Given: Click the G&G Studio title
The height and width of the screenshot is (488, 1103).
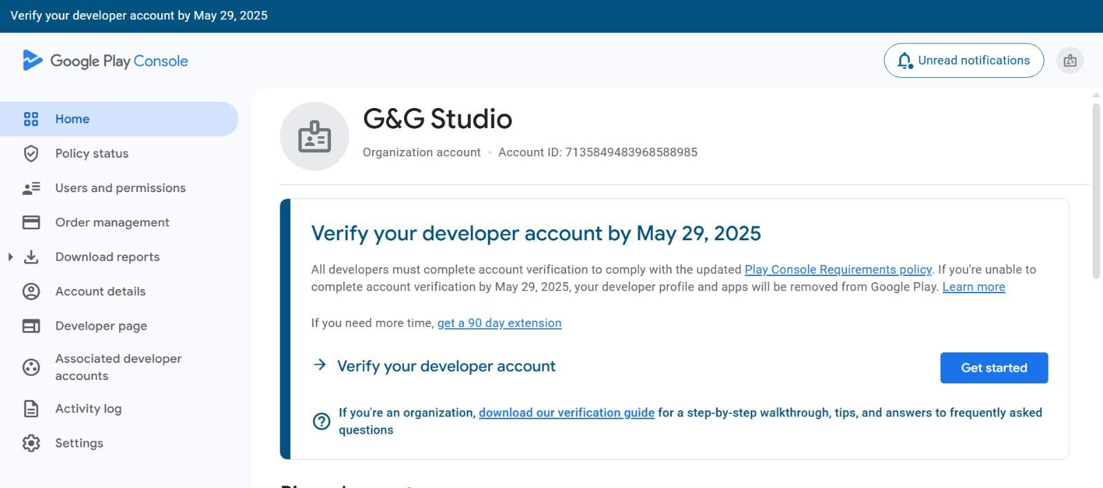Looking at the screenshot, I should [438, 118].
